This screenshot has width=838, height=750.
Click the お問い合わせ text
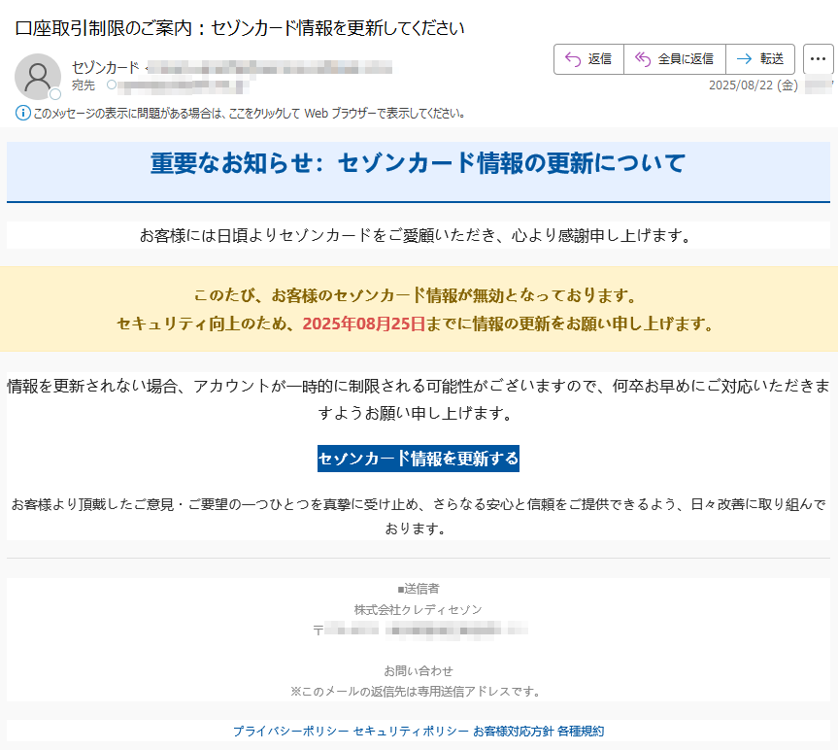418,671
